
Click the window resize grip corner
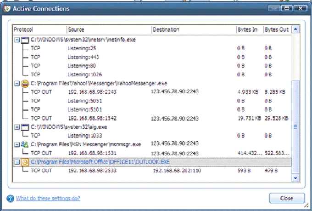[x=306, y=205]
